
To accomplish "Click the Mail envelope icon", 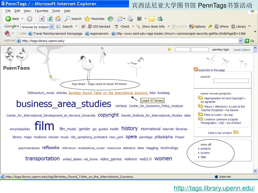I will tap(120, 19).
